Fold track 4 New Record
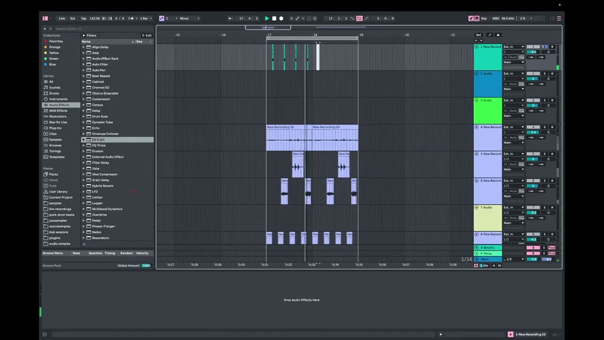 pyautogui.click(x=477, y=127)
